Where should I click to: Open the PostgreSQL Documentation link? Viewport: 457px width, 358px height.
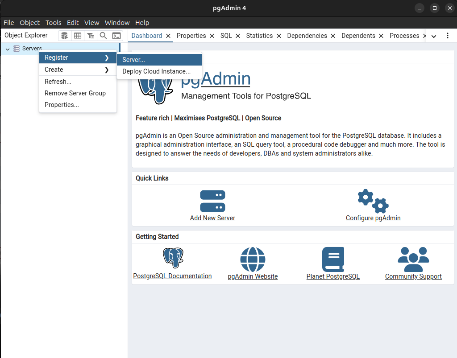point(172,276)
